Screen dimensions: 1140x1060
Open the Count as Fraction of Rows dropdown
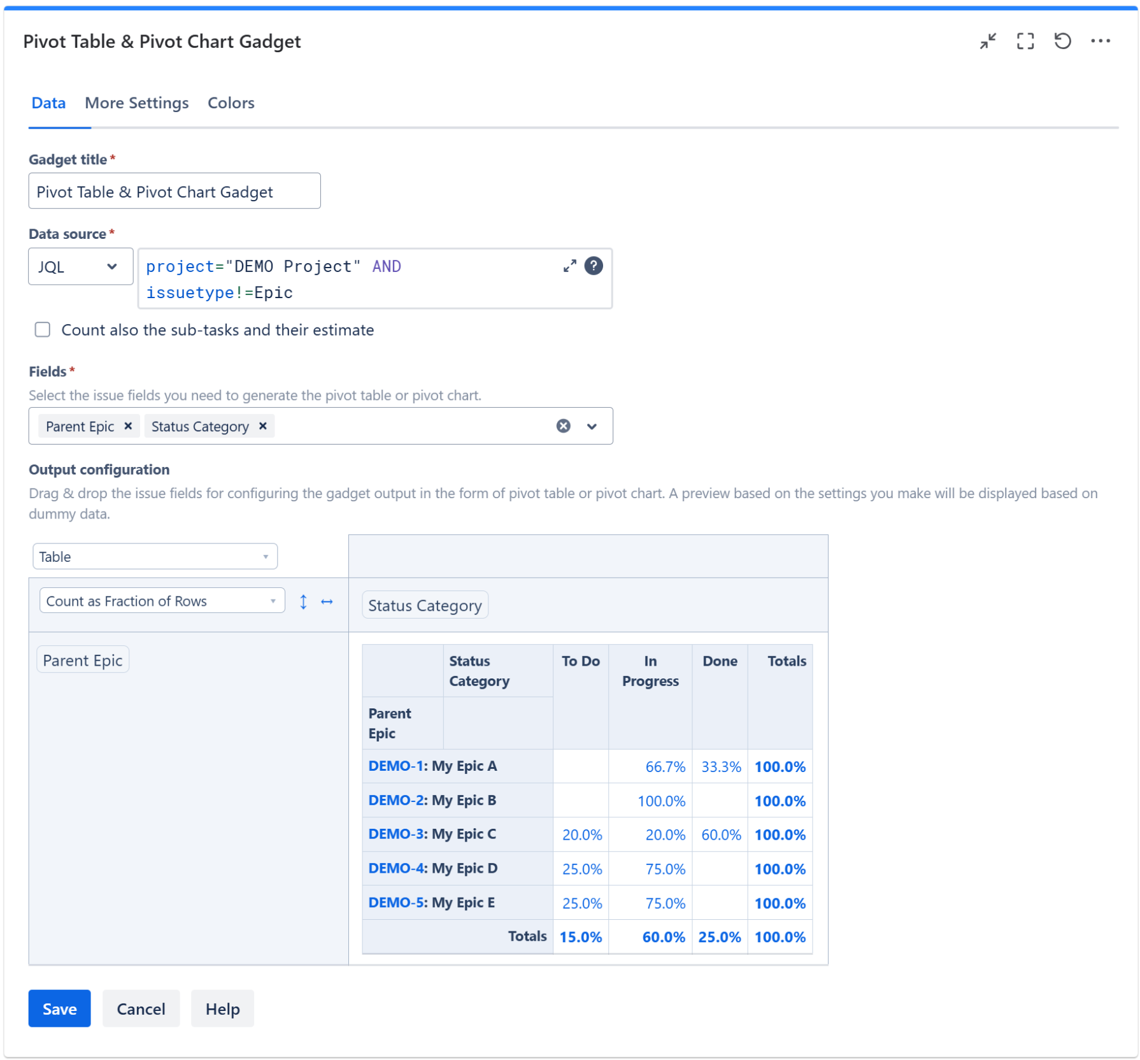click(x=162, y=601)
